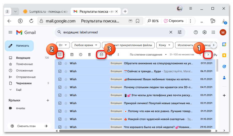Uncheck the Wish message dated 02.11.2021
The image size is (233, 136).
(60, 103)
